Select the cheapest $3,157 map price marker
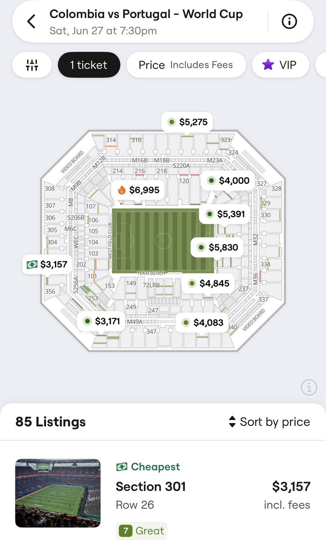Image resolution: width=326 pixels, height=543 pixels. tap(47, 264)
